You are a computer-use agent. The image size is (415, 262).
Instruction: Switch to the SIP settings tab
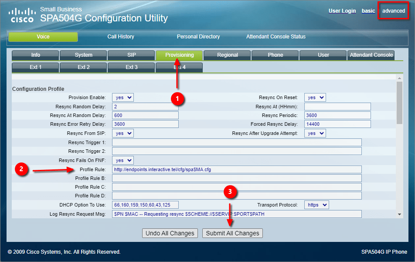pos(131,55)
